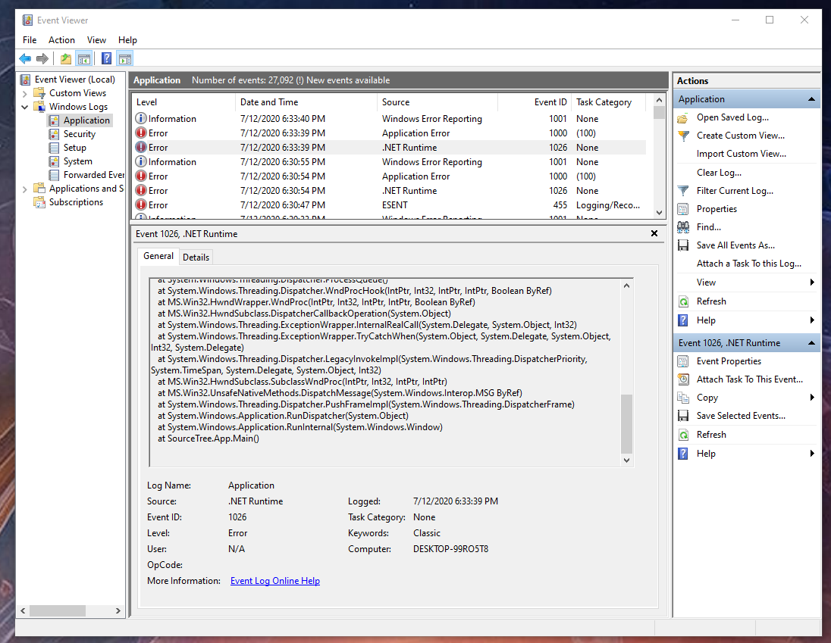Open Help submenu arrow under Event 1026

(x=812, y=454)
